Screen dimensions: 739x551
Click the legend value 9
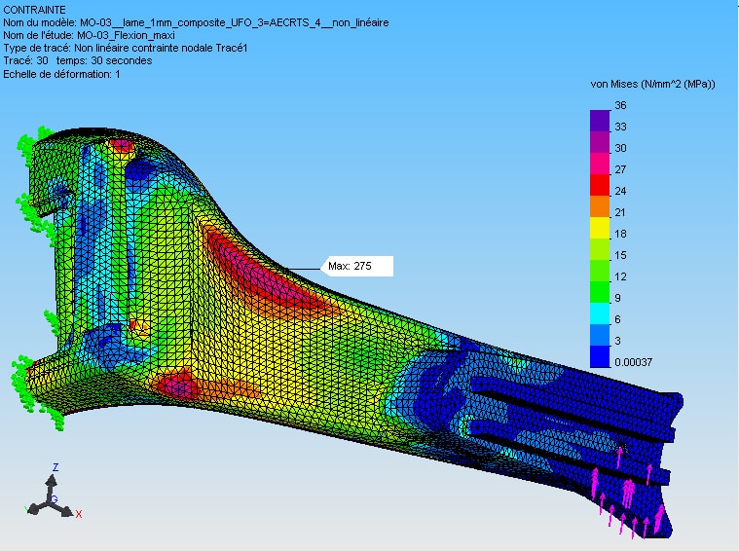coord(617,298)
